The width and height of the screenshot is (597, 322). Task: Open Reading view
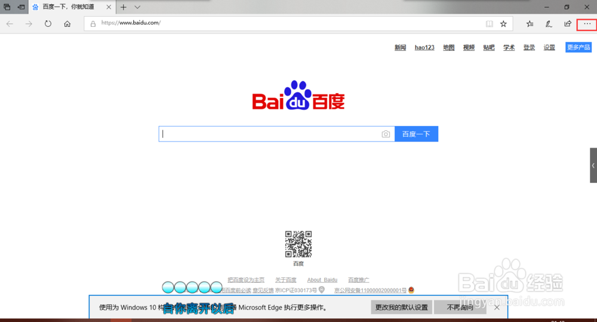pos(490,24)
